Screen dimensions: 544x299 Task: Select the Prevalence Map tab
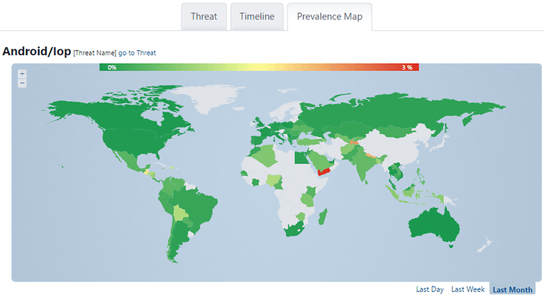pos(330,17)
